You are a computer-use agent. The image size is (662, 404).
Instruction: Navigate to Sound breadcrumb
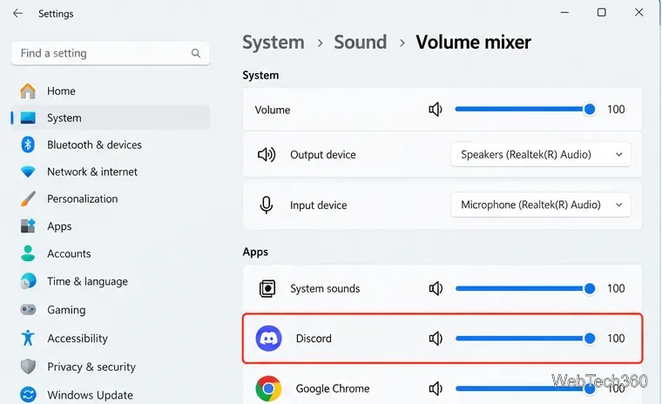click(360, 42)
